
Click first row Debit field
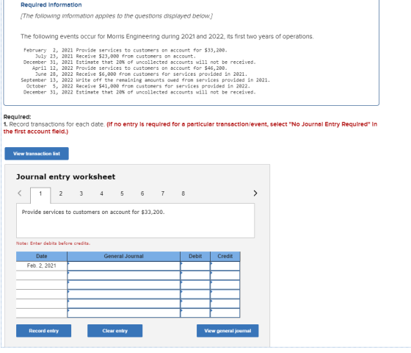(195, 265)
